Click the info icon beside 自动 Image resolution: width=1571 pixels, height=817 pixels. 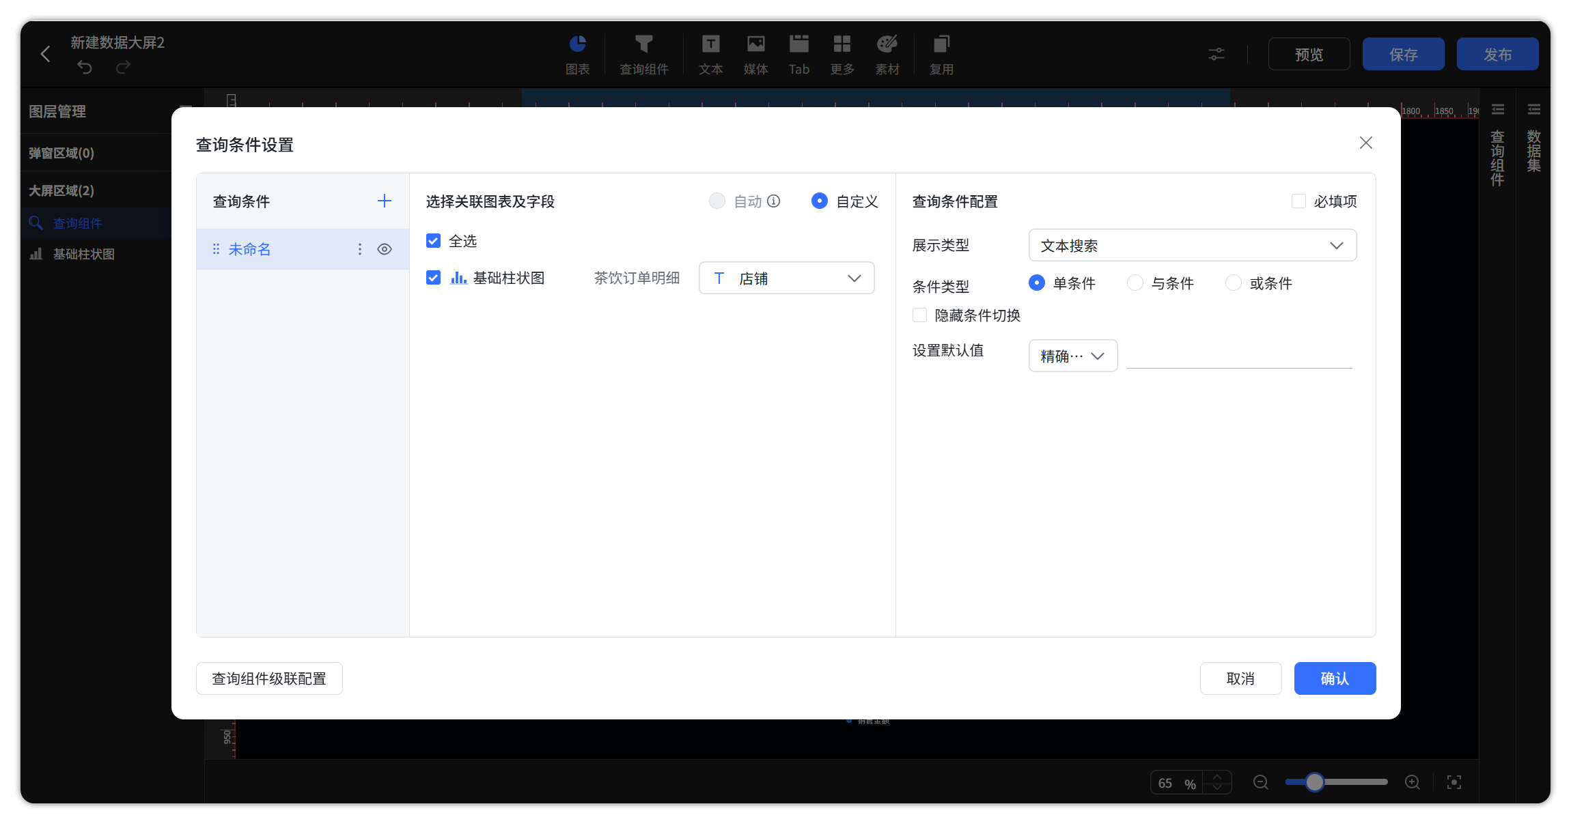773,201
